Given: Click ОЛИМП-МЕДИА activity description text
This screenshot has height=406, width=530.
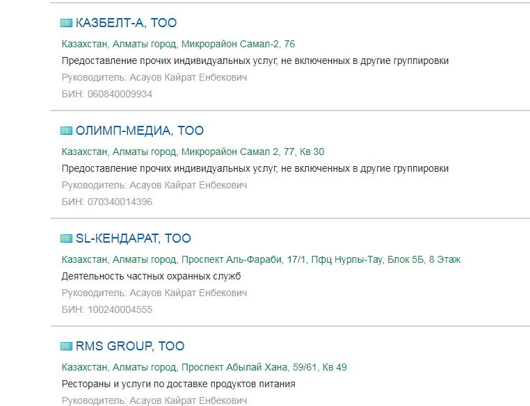Looking at the screenshot, I should pos(255,168).
